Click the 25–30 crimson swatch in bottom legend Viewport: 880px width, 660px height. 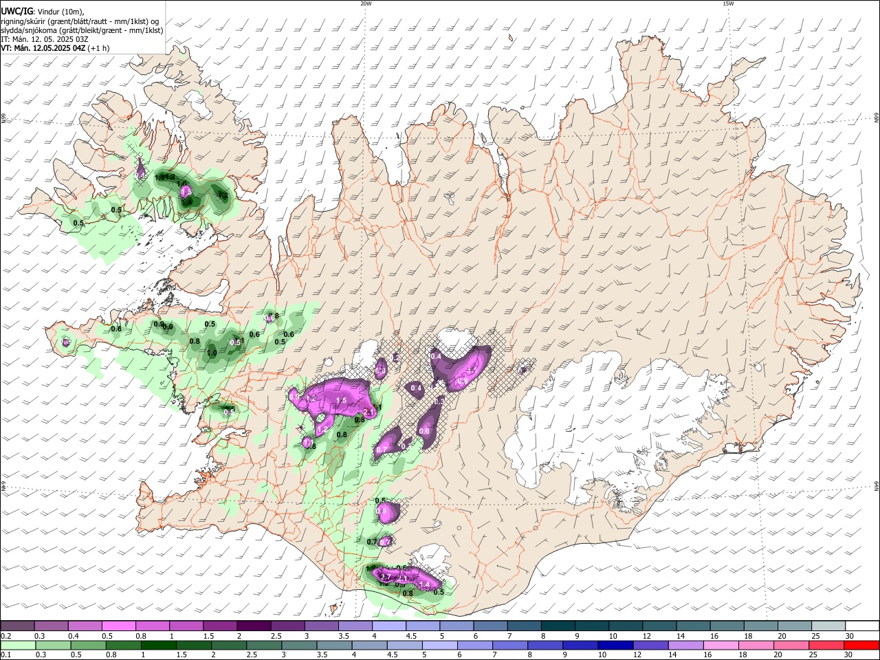[x=828, y=645]
